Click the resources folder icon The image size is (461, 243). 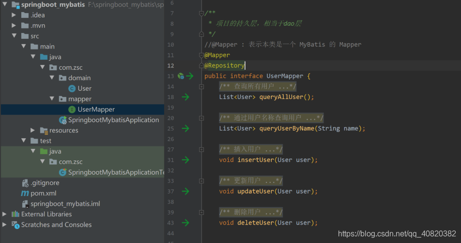click(x=44, y=130)
